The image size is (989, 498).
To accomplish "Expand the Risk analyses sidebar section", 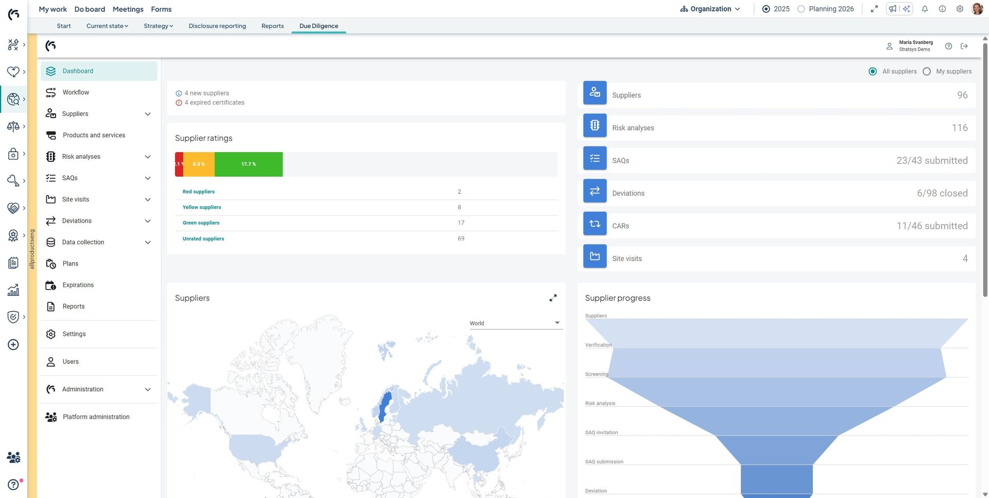I will coord(147,157).
